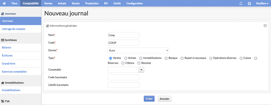This screenshot has height=105, width=271.
Task: Open the help lifebuoy icon
Action: click(249, 3)
